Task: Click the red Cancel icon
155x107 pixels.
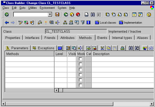Action: click(78, 15)
